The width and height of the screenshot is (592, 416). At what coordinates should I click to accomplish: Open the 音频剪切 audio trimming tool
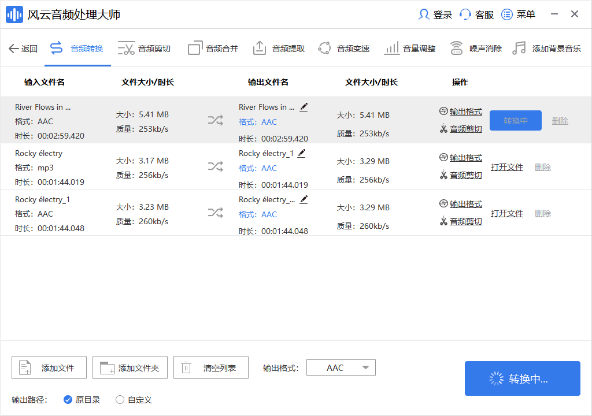click(149, 48)
